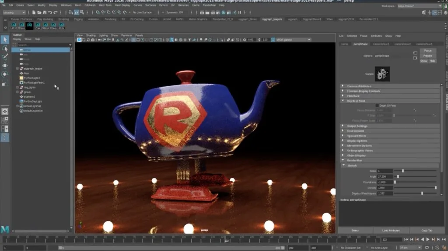Go to the start of the playback range
This screenshot has width=448, height=251.
tap(406, 240)
